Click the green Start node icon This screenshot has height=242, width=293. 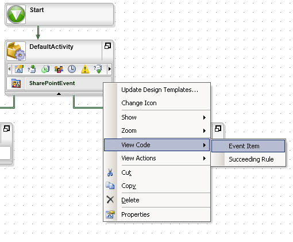[16, 14]
